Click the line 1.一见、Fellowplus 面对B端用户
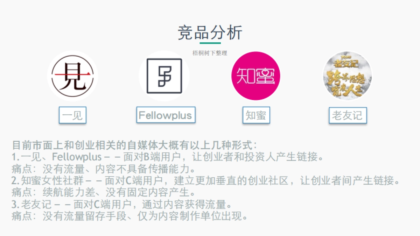Screen dimensions: 420x236 tap(167, 157)
